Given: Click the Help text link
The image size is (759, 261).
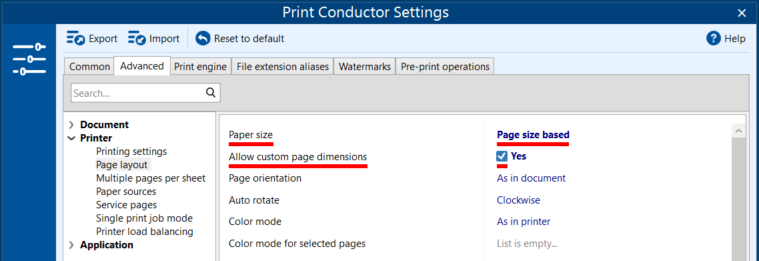Looking at the screenshot, I should point(735,39).
